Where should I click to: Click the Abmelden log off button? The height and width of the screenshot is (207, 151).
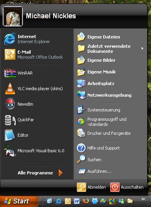point(91,187)
